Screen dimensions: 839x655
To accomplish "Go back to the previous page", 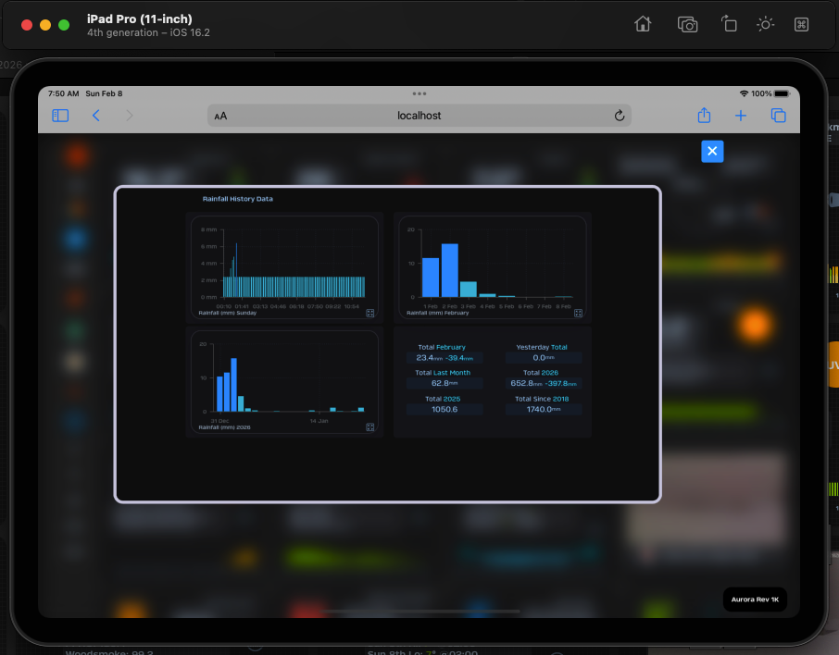I will pyautogui.click(x=96, y=116).
